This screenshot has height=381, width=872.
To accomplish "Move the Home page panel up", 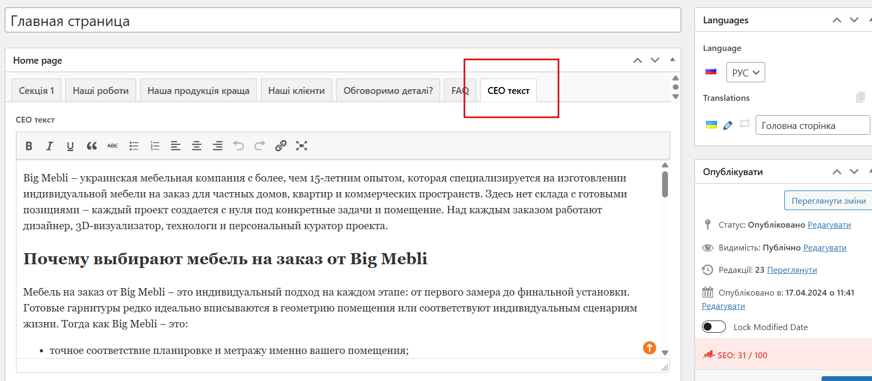I will point(638,60).
